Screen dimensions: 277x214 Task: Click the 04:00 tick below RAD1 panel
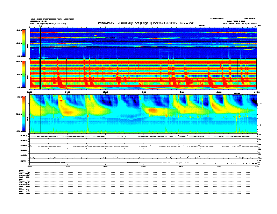pos(68,92)
